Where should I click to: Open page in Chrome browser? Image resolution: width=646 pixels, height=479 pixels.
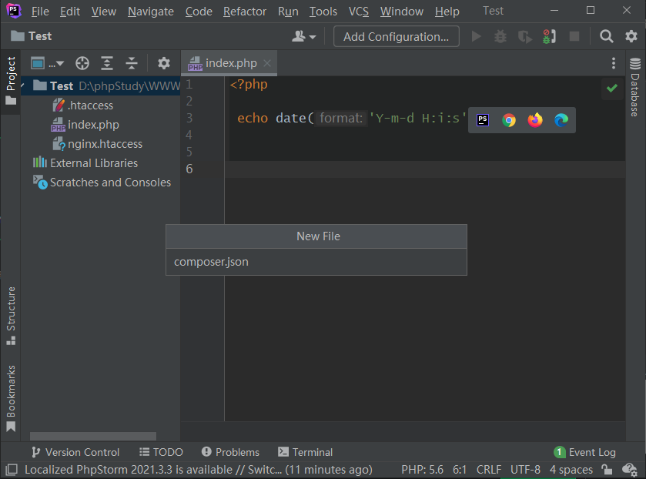[x=509, y=120]
